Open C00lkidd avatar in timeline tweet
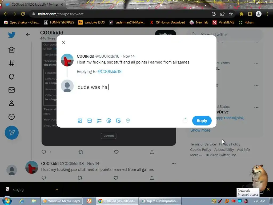 pos(32,168)
